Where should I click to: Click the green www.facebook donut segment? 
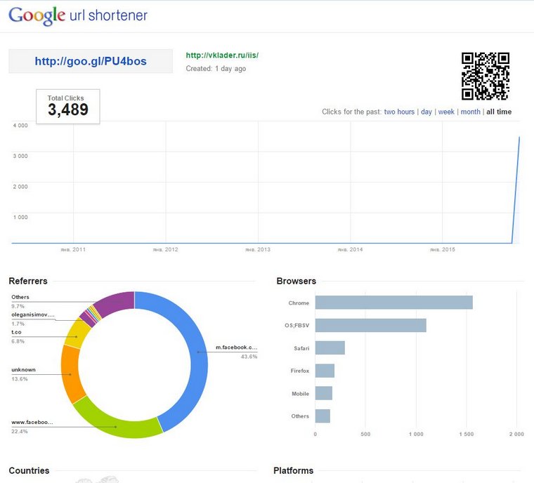[x=116, y=425]
